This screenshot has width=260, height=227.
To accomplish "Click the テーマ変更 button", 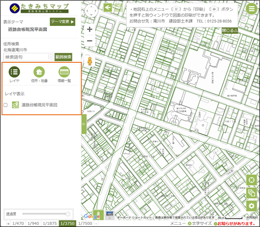I will [62, 22].
